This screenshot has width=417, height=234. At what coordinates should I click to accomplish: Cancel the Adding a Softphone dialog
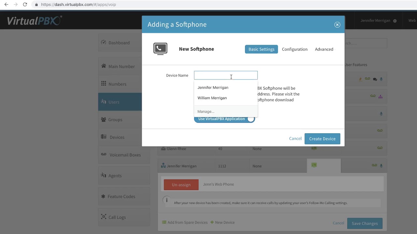point(295,138)
